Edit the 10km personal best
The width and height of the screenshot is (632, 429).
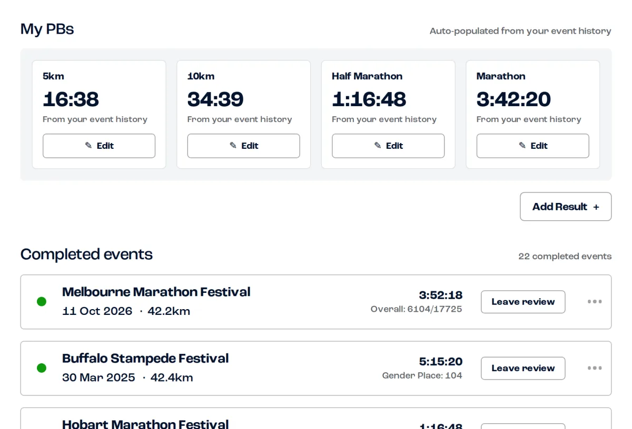[243, 146]
